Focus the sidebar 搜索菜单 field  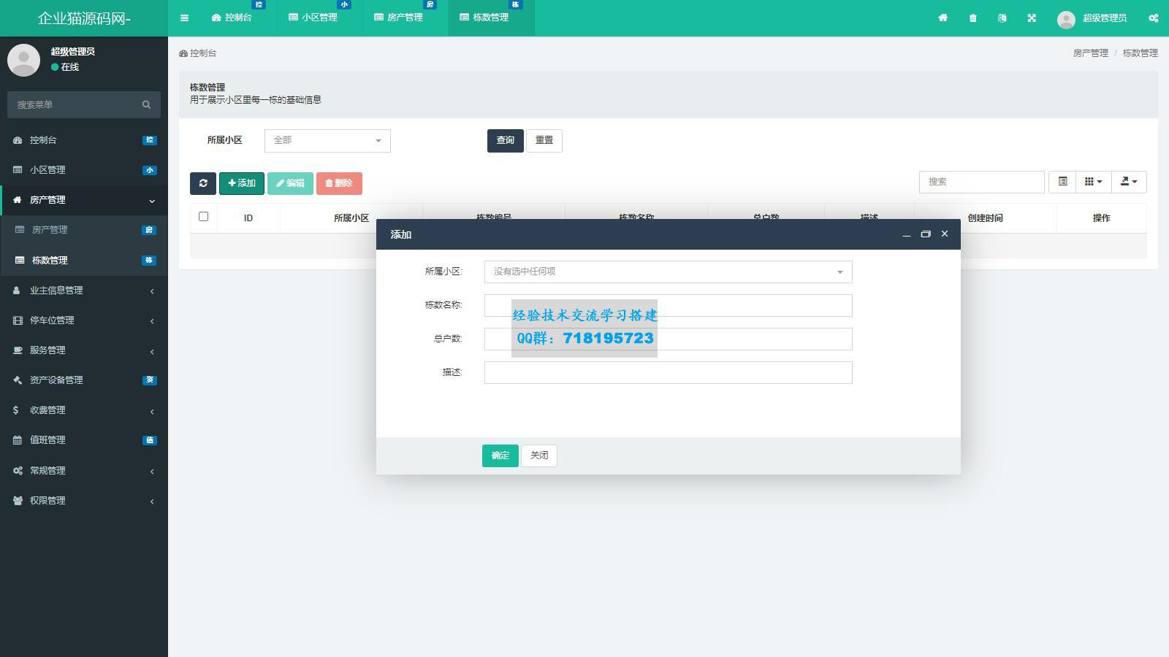pyautogui.click(x=84, y=104)
